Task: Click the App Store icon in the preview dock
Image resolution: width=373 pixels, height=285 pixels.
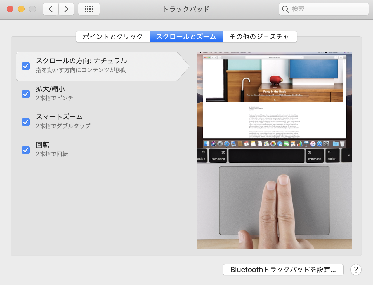Action: (319, 144)
